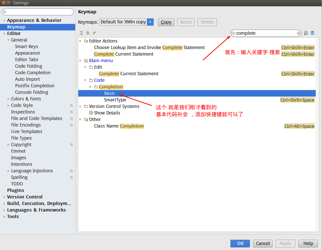Select the Plugins settings page

pos(16,190)
